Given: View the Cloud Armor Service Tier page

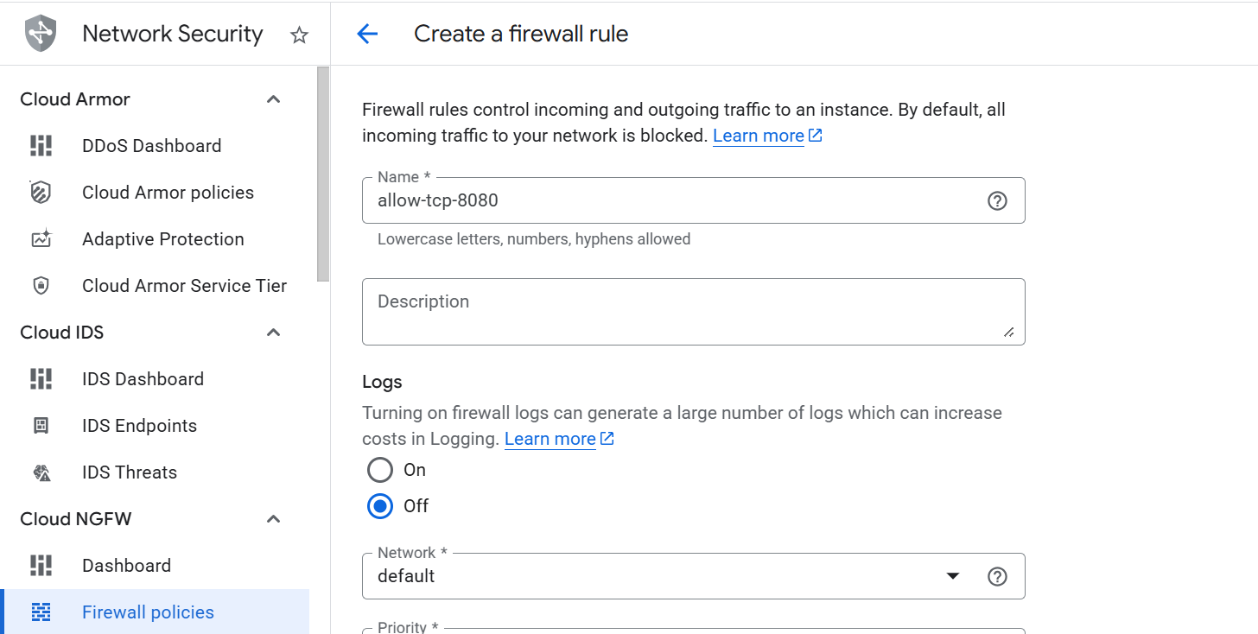Looking at the screenshot, I should [184, 285].
